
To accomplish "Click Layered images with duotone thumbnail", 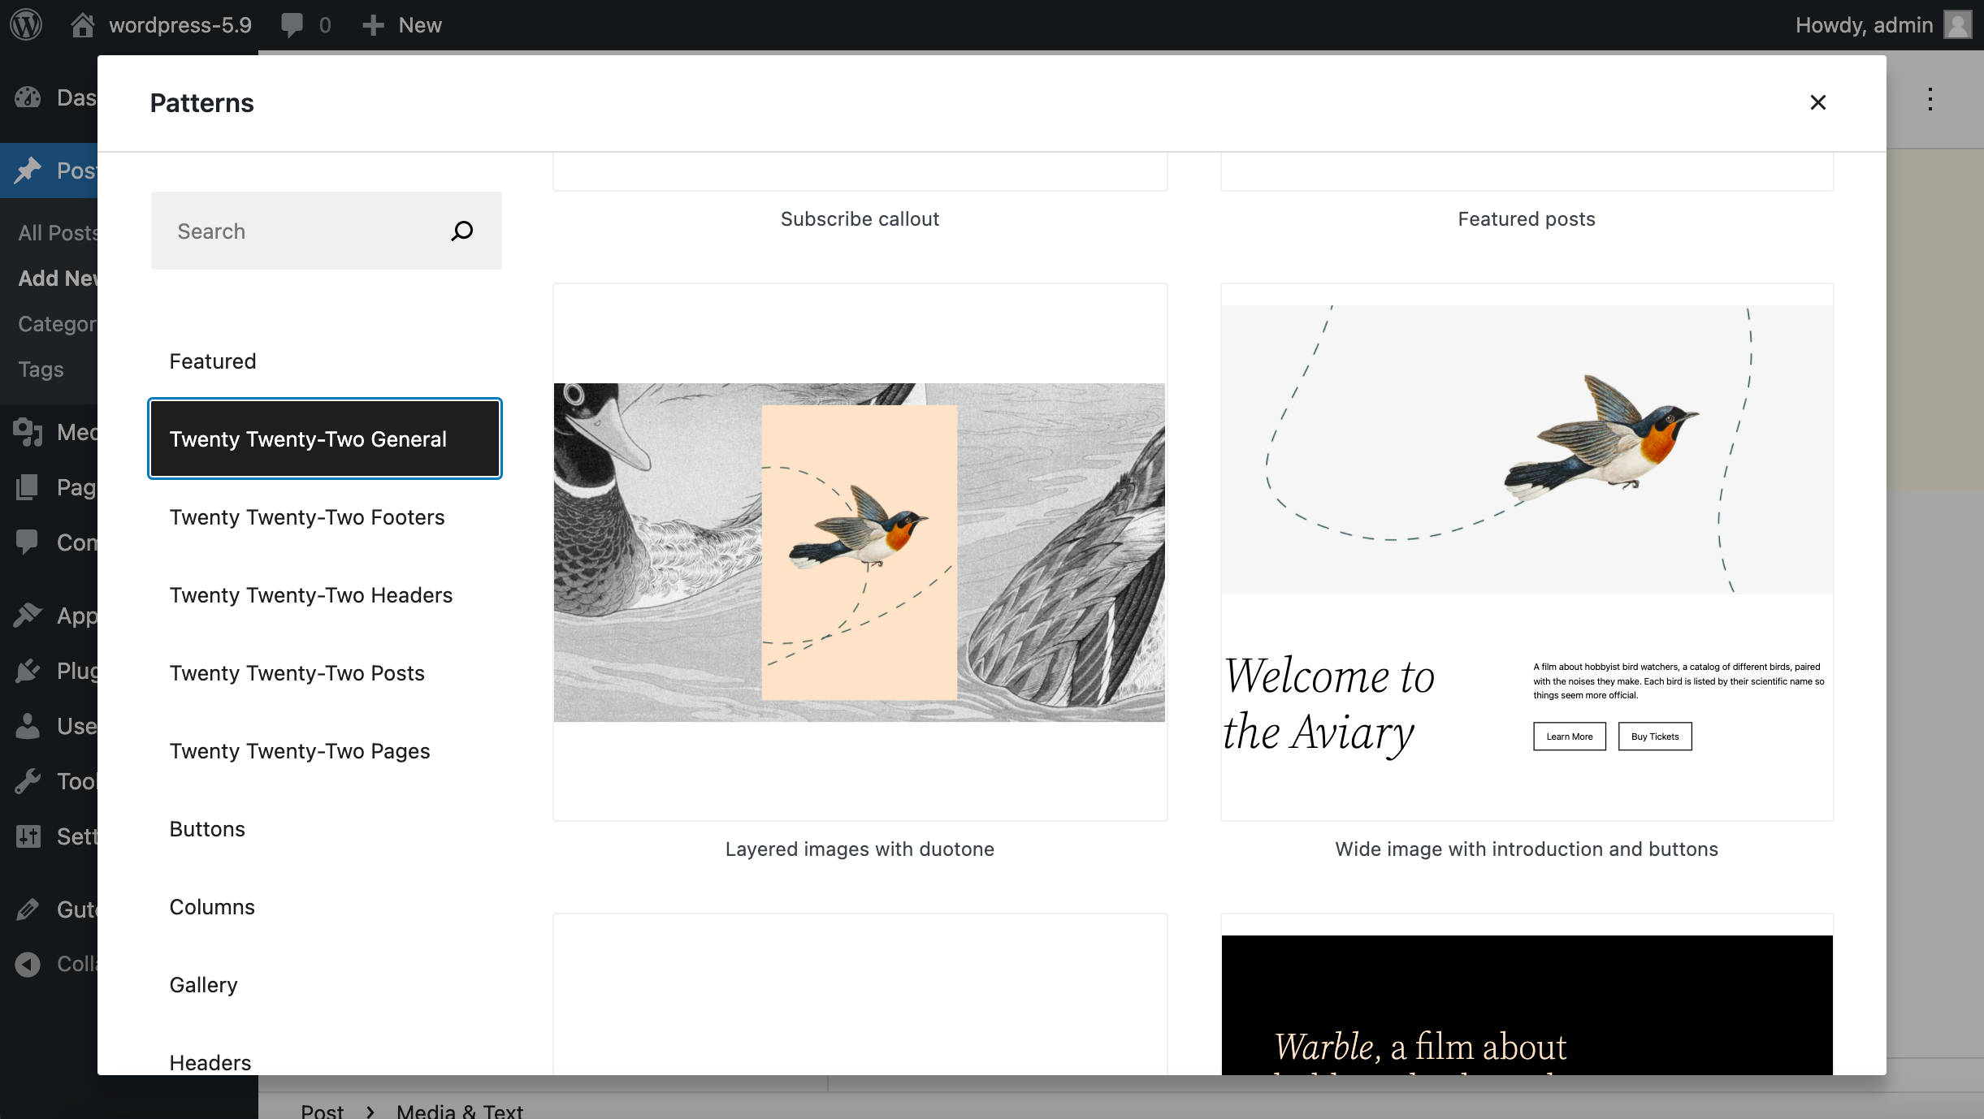I will [x=860, y=551].
